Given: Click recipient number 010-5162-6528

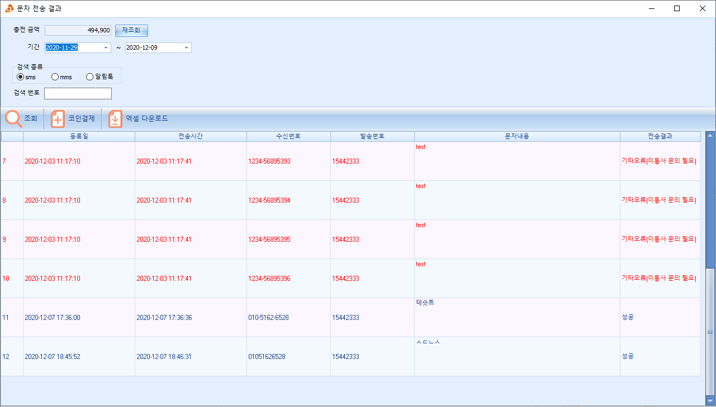Looking at the screenshot, I should tap(269, 318).
